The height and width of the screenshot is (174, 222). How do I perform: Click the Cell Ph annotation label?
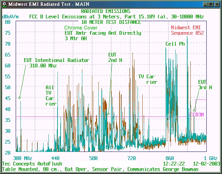tap(175, 44)
